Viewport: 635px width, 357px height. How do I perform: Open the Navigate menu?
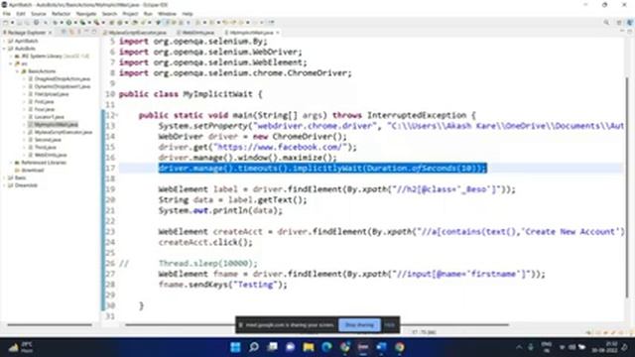tap(86, 14)
